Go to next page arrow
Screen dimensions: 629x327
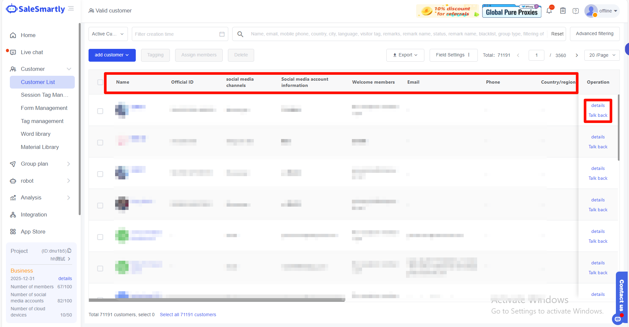coord(577,55)
